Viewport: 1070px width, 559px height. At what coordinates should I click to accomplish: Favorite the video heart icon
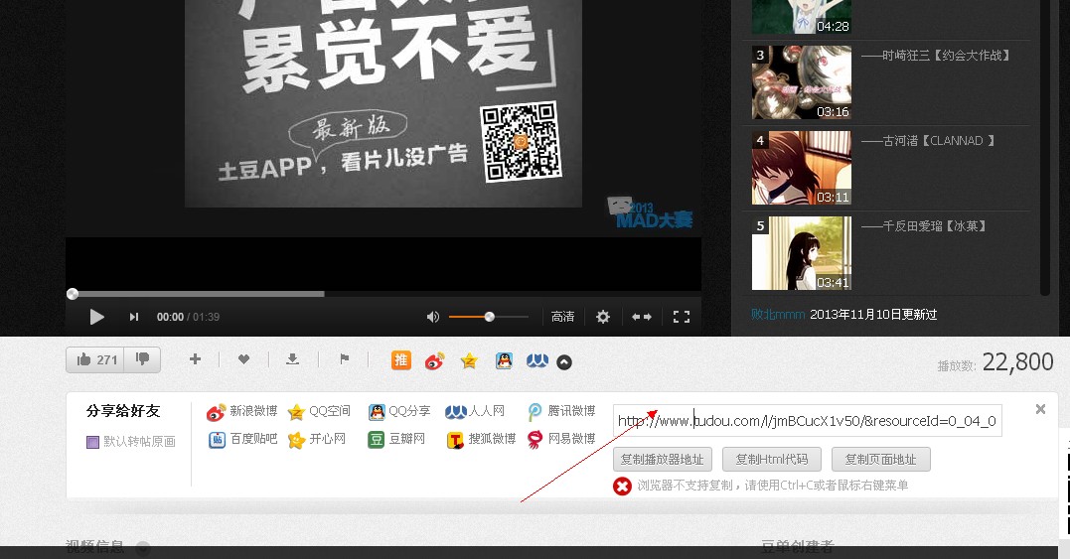pyautogui.click(x=243, y=359)
